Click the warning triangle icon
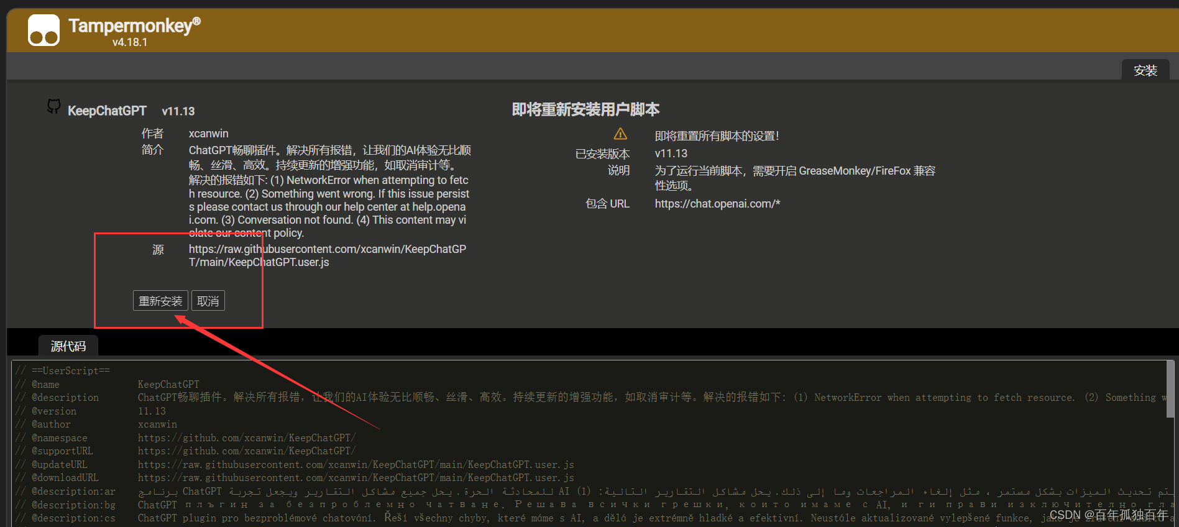This screenshot has width=1179, height=527. (620, 134)
